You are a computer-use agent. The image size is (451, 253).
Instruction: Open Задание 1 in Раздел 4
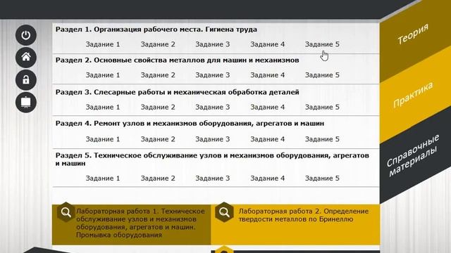tap(103, 139)
